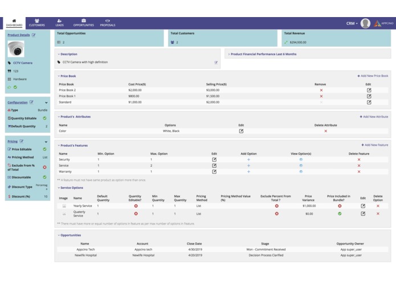This screenshot has width=396, height=281.
Task: Edit Yearly Service option
Action: pyautogui.click(x=363, y=206)
